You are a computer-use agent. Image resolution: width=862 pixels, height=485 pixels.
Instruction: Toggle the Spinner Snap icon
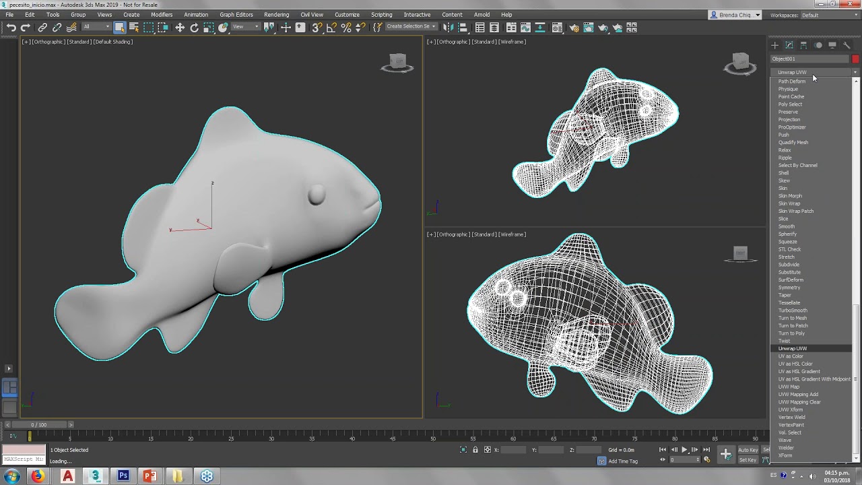(360, 28)
